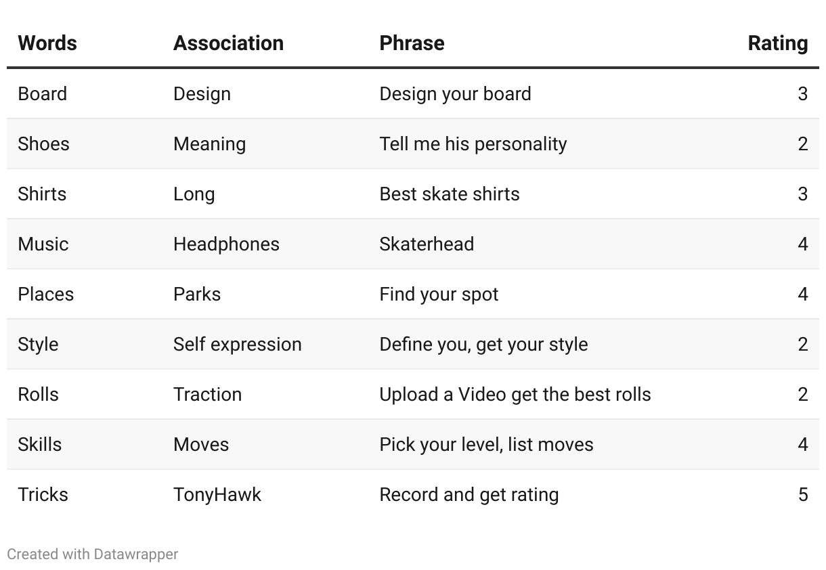Click the Record and get rating phrase
Viewport: 826px width, 570px height.
[469, 494]
